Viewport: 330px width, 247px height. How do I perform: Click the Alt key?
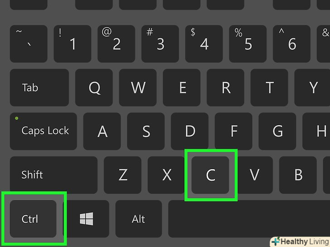pyautogui.click(x=139, y=218)
